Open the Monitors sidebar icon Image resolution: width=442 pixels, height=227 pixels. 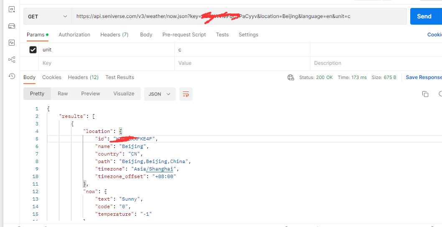coord(12,43)
